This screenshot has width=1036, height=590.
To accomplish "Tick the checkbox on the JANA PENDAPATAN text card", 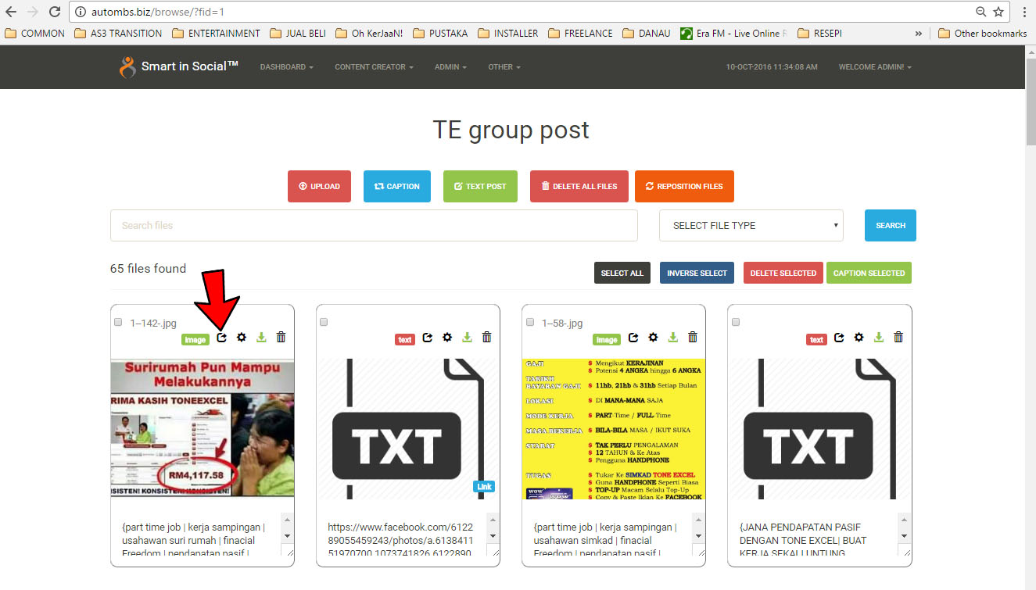I will pos(735,322).
